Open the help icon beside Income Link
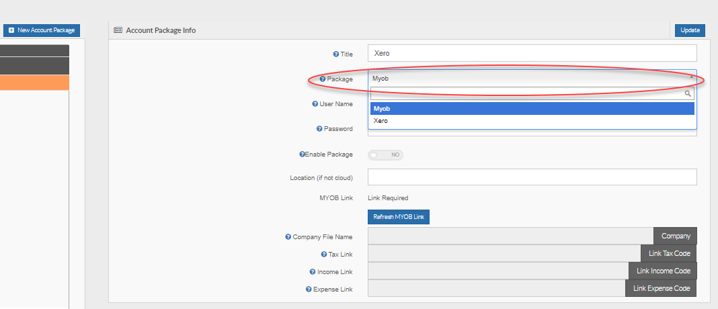Viewport: 718px width, 309px height. [x=313, y=272]
